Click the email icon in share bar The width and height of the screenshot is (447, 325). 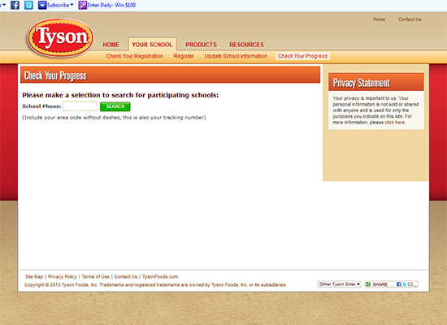tap(410, 284)
